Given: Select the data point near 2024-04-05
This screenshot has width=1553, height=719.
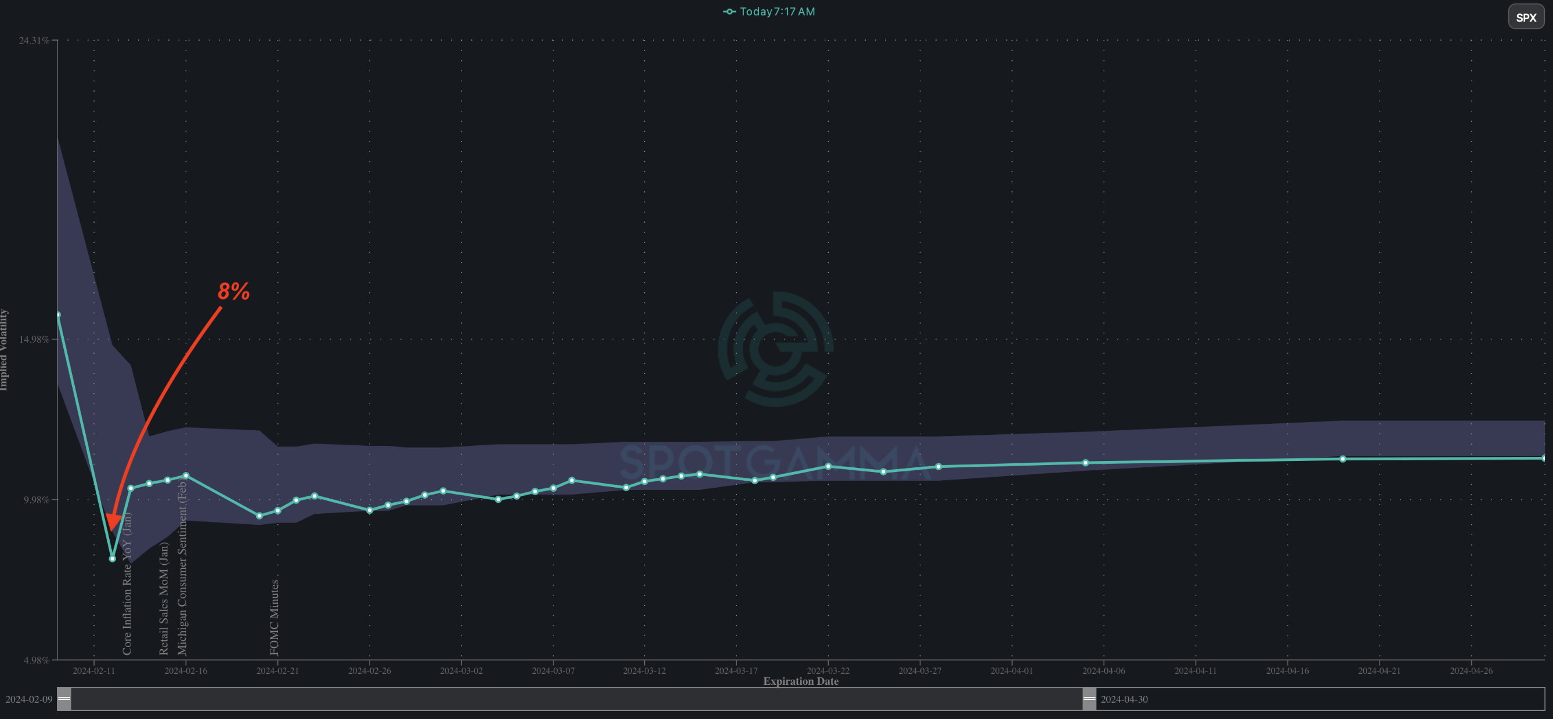Looking at the screenshot, I should [1085, 463].
